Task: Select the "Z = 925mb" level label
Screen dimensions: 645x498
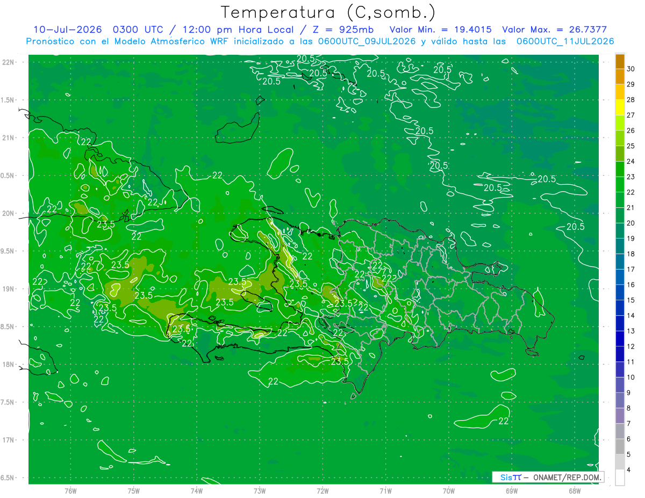Action: coord(343,30)
